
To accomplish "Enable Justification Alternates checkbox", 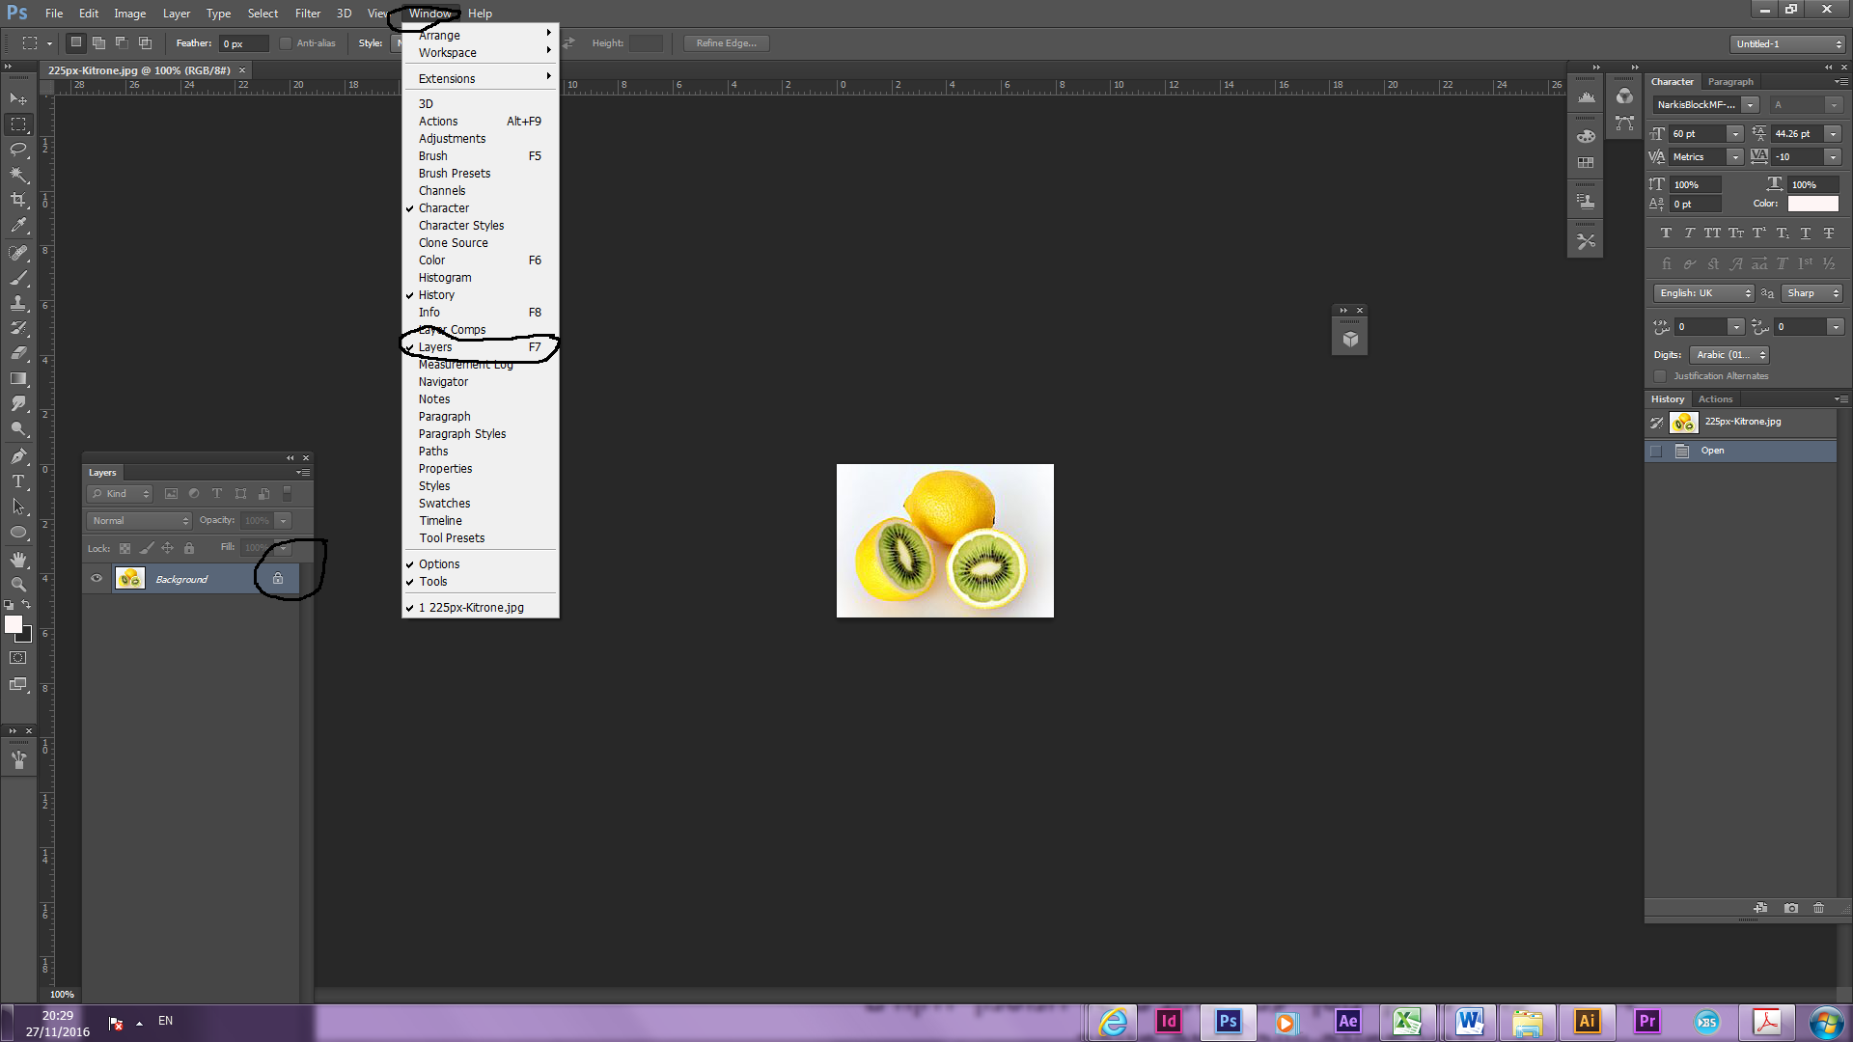I will pyautogui.click(x=1660, y=376).
